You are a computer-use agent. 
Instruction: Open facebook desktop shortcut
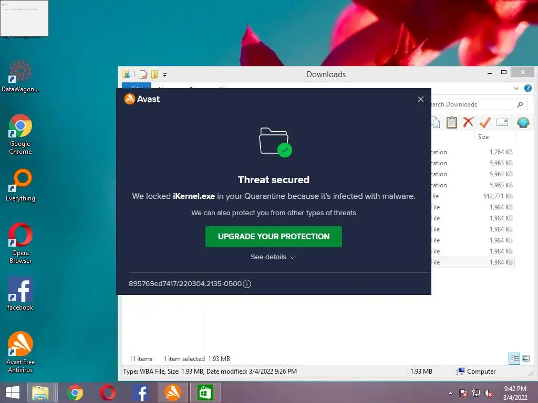20,294
